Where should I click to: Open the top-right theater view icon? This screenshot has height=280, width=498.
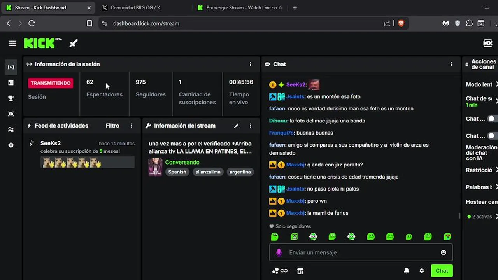488,43
